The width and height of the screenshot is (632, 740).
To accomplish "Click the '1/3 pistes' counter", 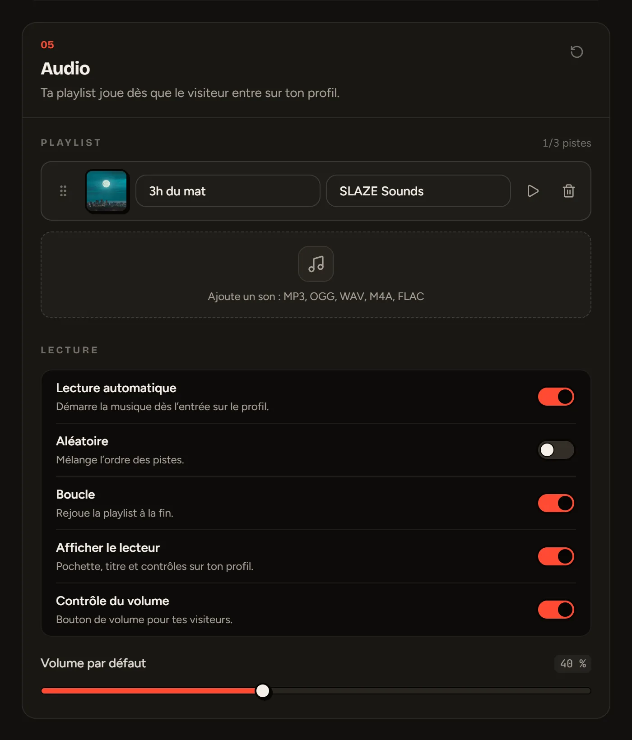I will point(567,143).
